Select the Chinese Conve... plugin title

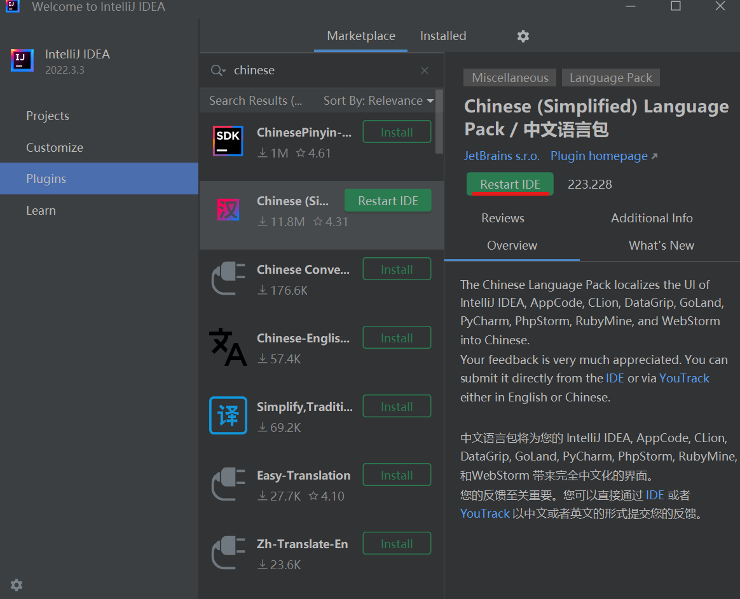[x=303, y=270]
